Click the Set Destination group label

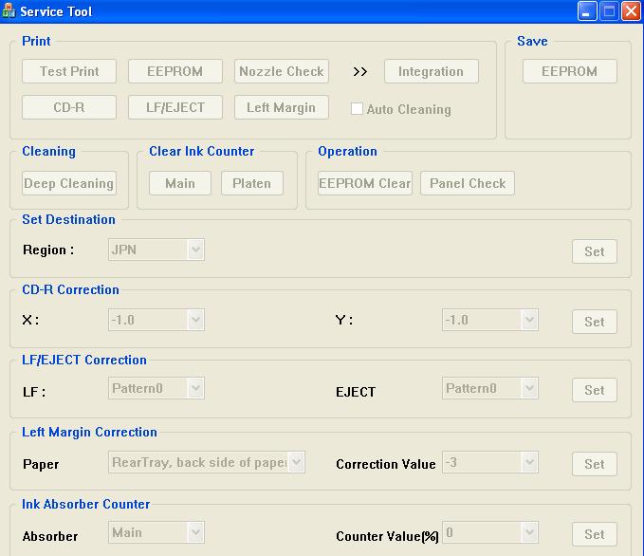click(x=68, y=219)
